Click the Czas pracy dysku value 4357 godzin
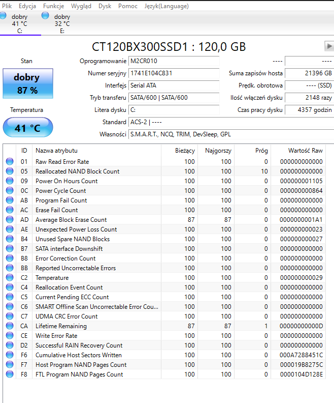This screenshot has height=403, width=334. tap(310, 110)
